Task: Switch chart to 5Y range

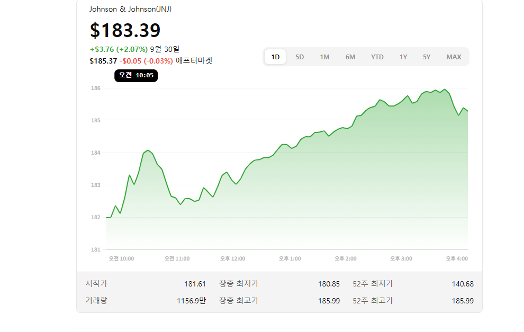Action: tap(427, 57)
